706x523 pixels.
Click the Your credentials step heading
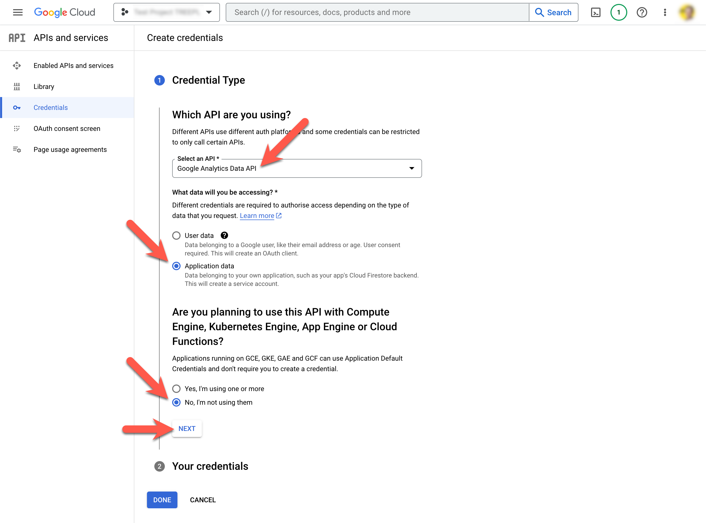[x=210, y=466]
